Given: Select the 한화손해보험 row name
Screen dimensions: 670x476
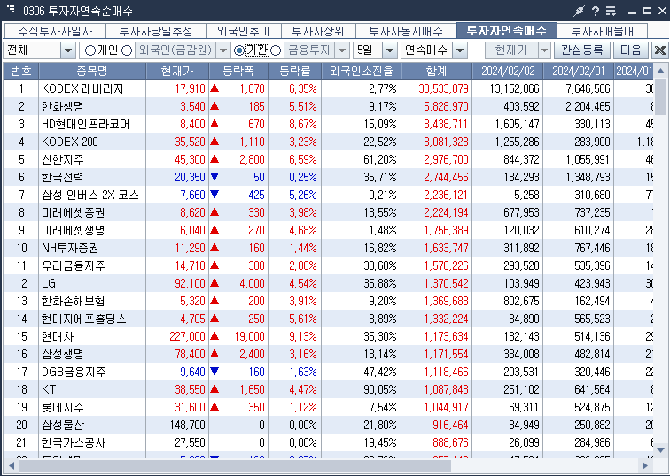Looking at the screenshot, I should pyautogui.click(x=73, y=301).
